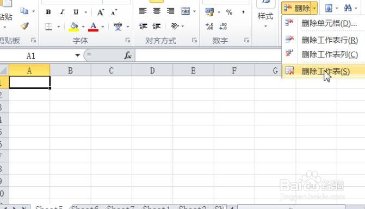
Task: Decrease the cell indent
Action: (x=143, y=26)
